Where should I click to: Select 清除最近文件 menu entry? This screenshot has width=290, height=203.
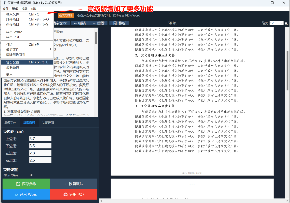click(27, 55)
